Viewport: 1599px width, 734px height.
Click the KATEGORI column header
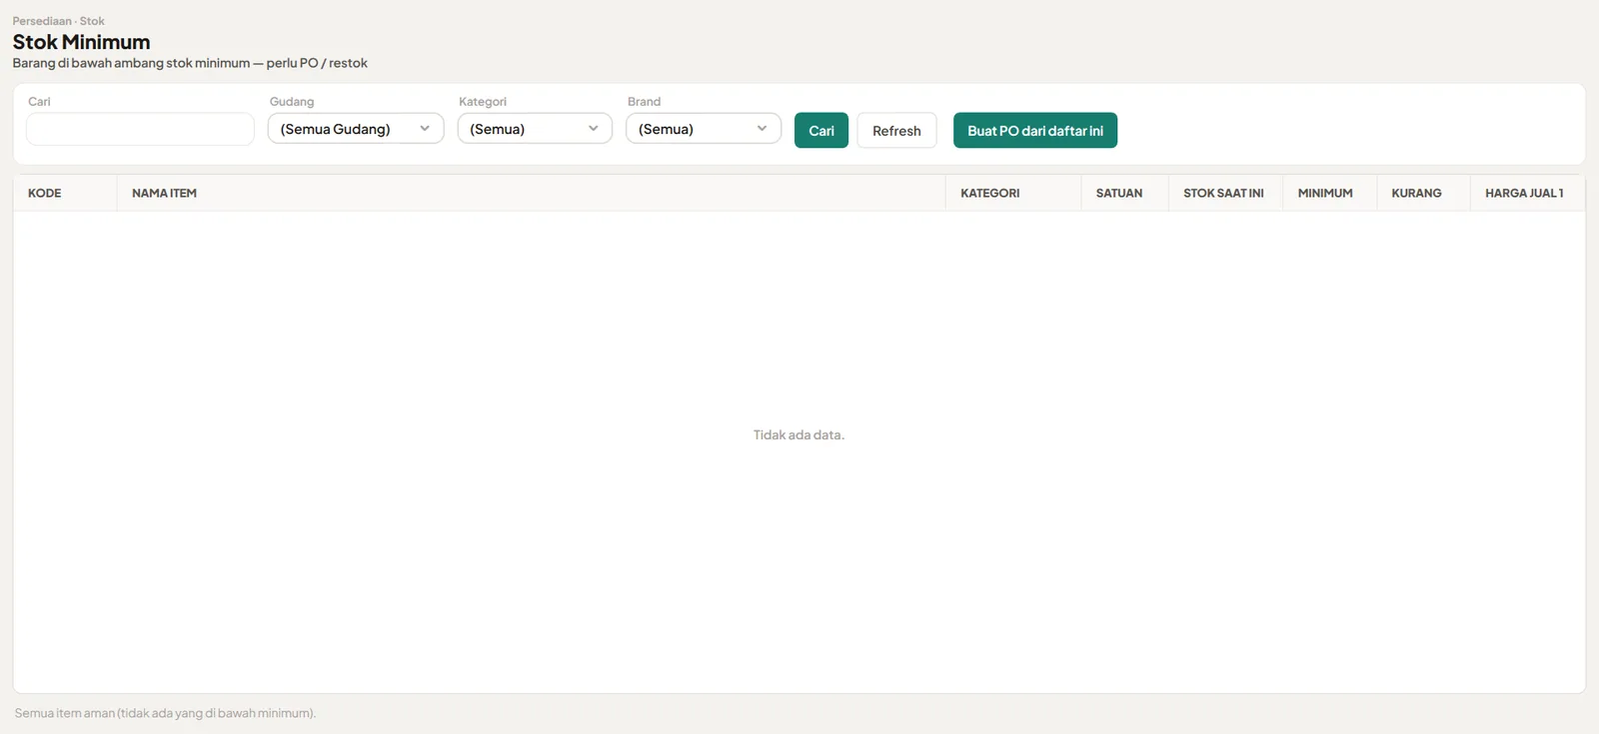[x=990, y=193]
